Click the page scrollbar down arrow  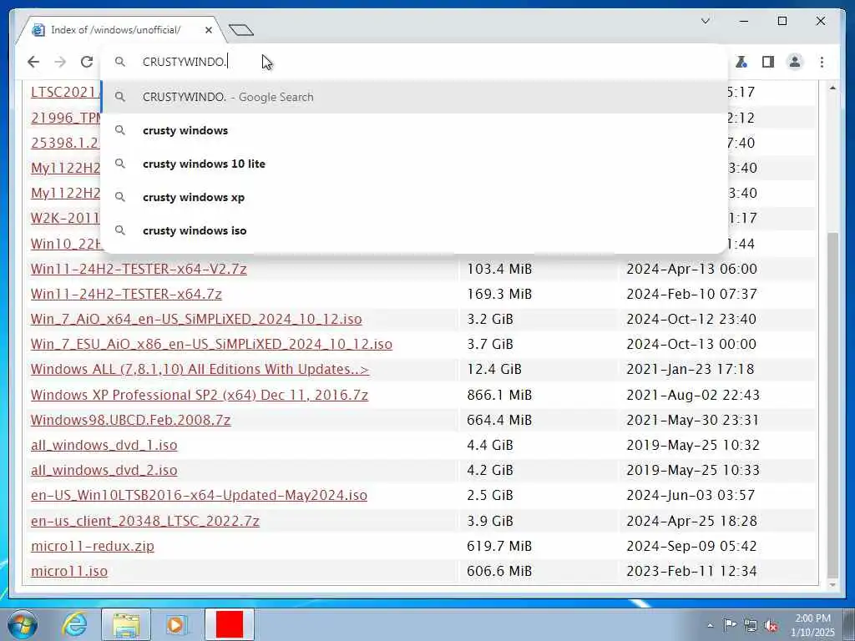click(x=832, y=585)
